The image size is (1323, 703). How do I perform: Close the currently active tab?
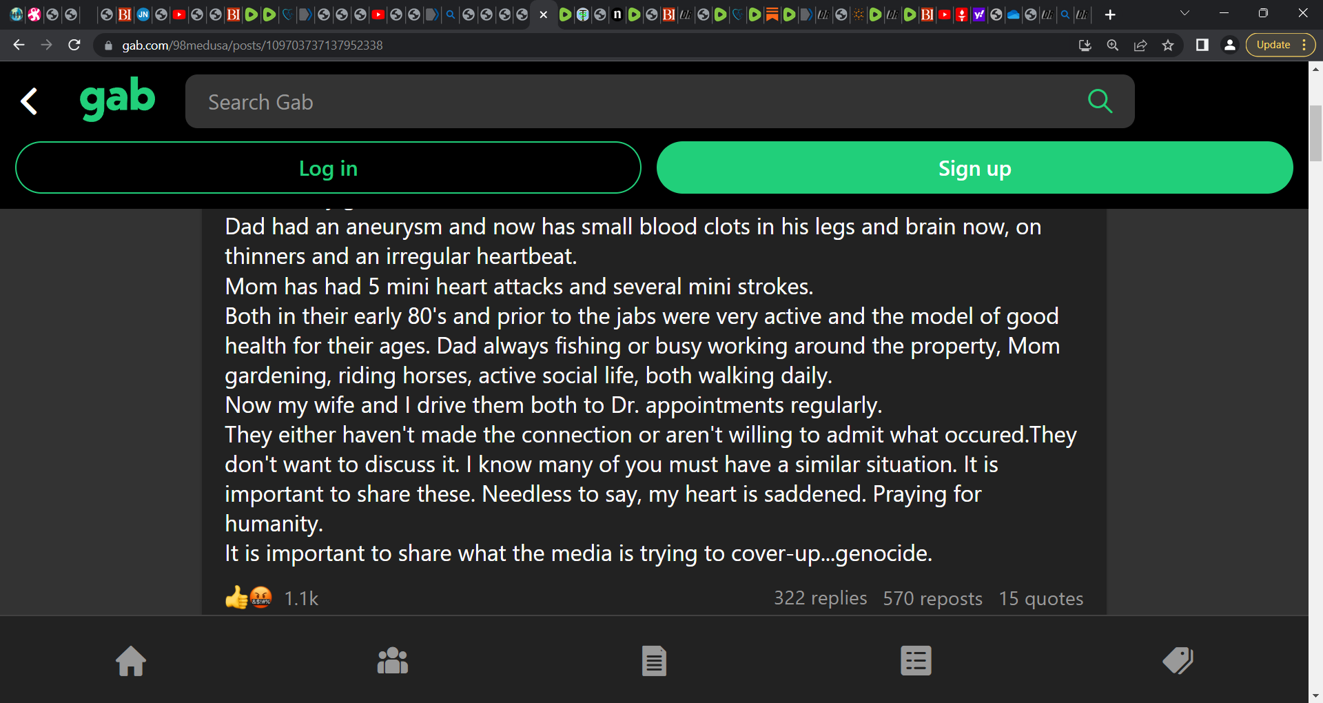(544, 14)
